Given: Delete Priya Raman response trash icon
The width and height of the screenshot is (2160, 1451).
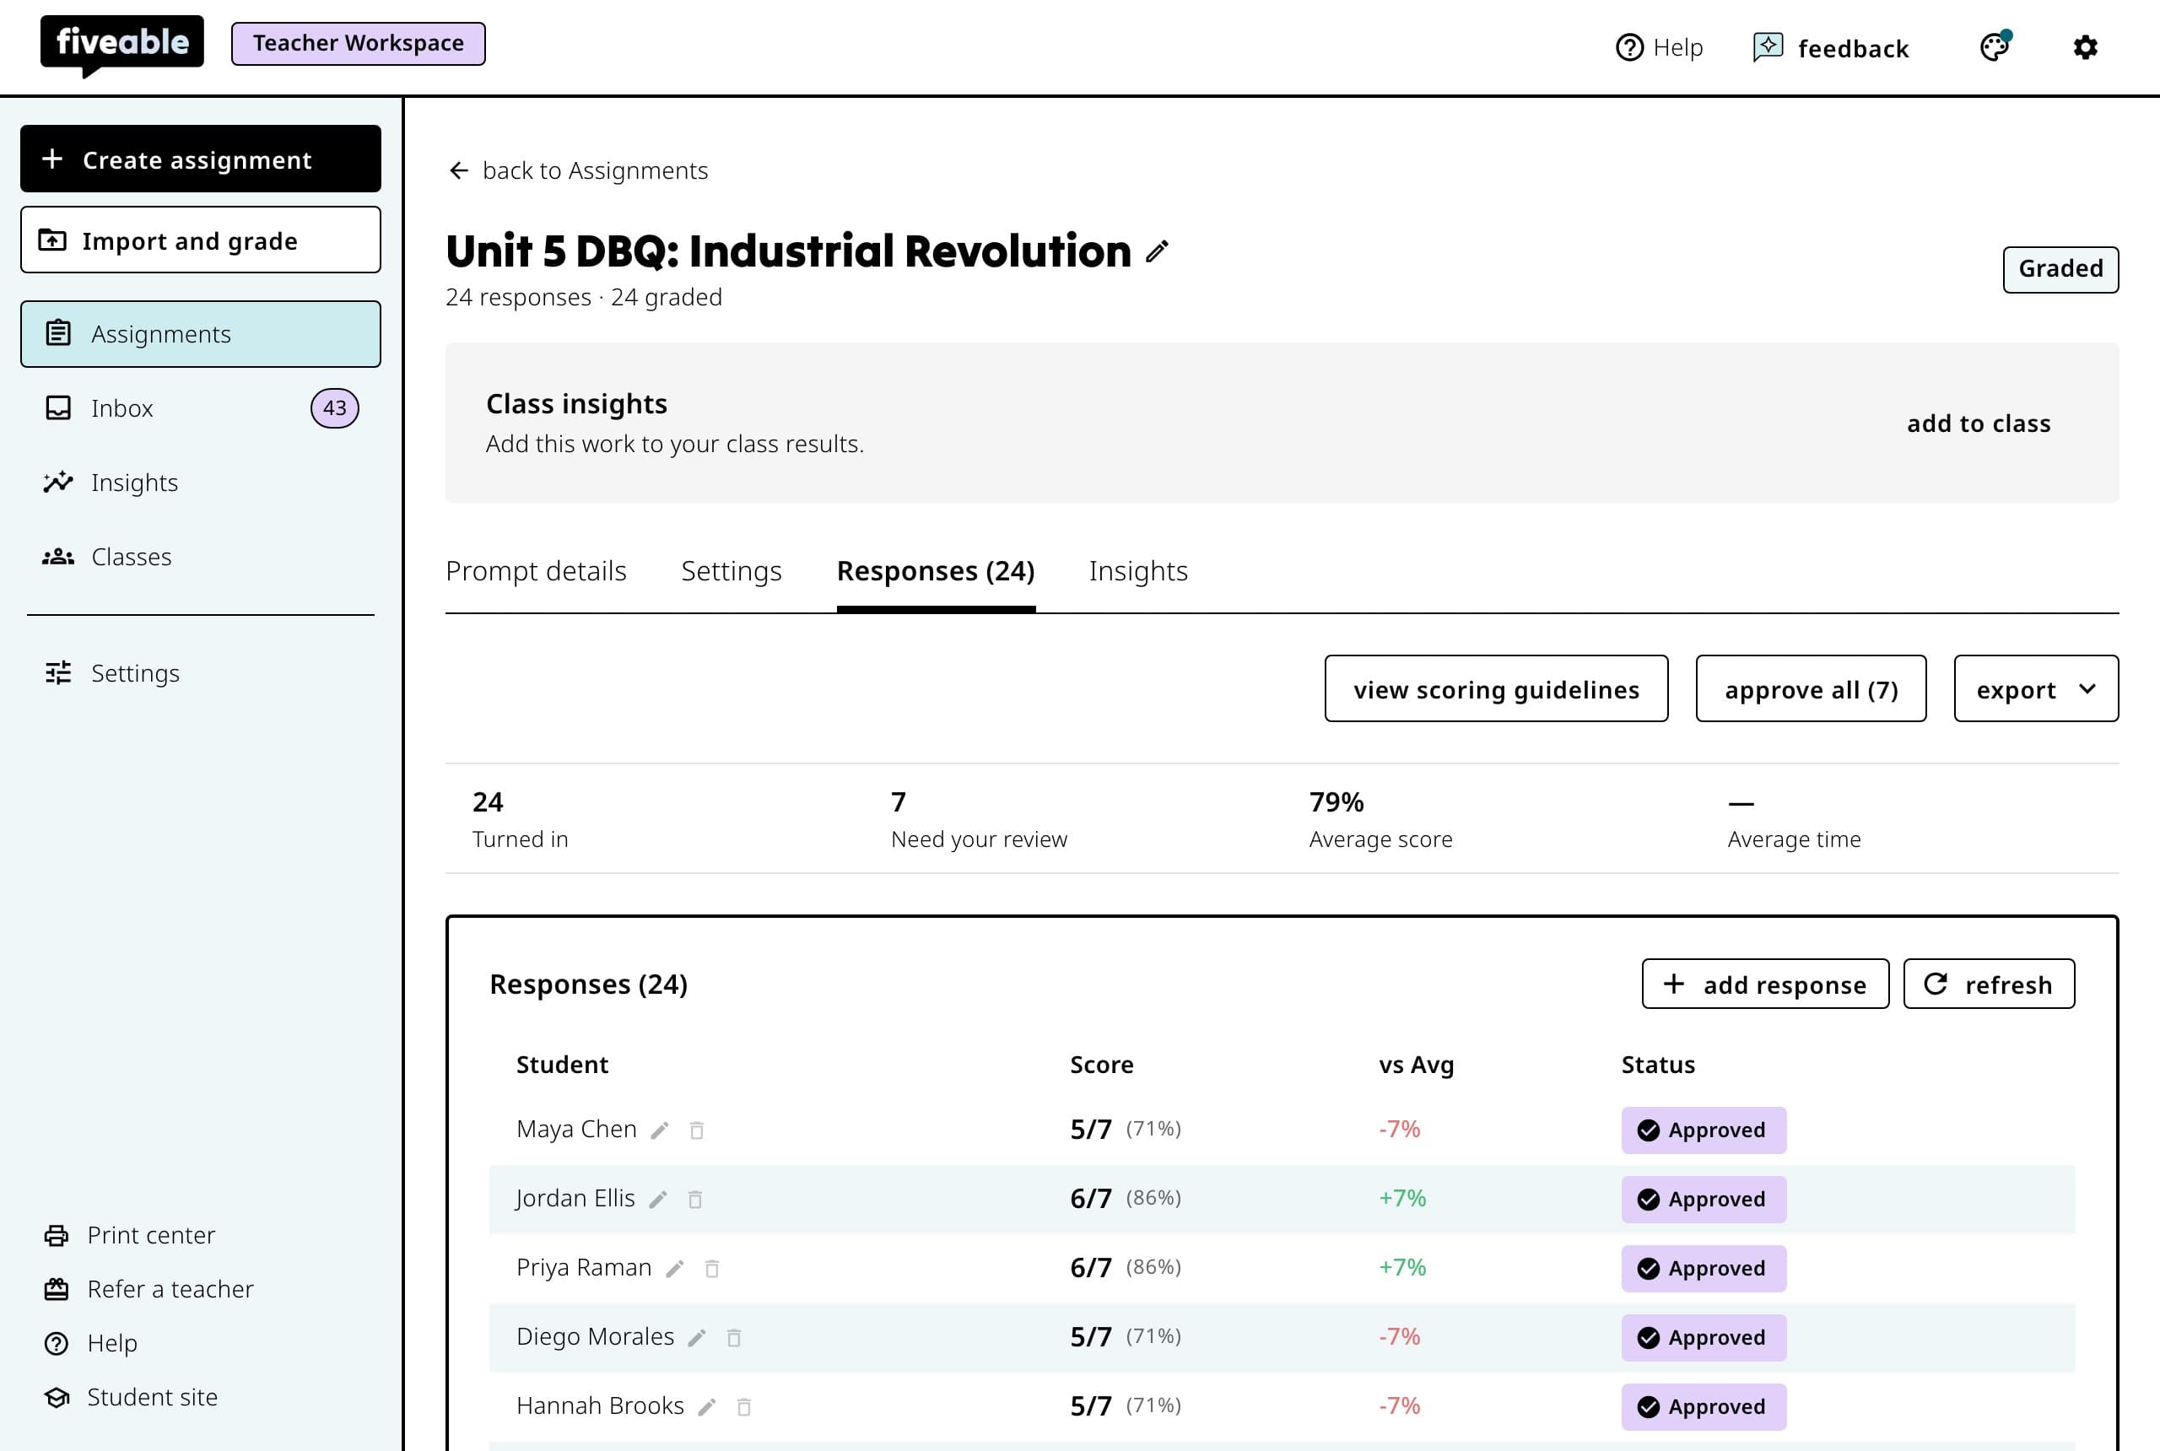Looking at the screenshot, I should (711, 1269).
